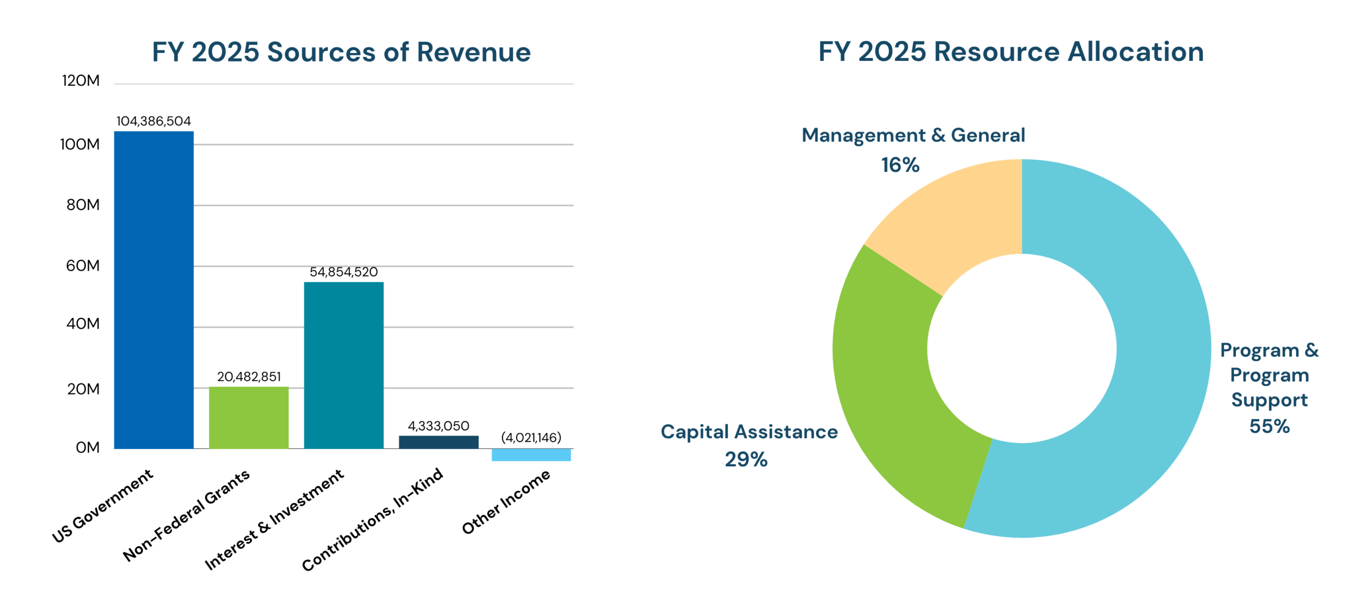Click the 104,386,504 value label
This screenshot has width=1347, height=589.
(154, 121)
